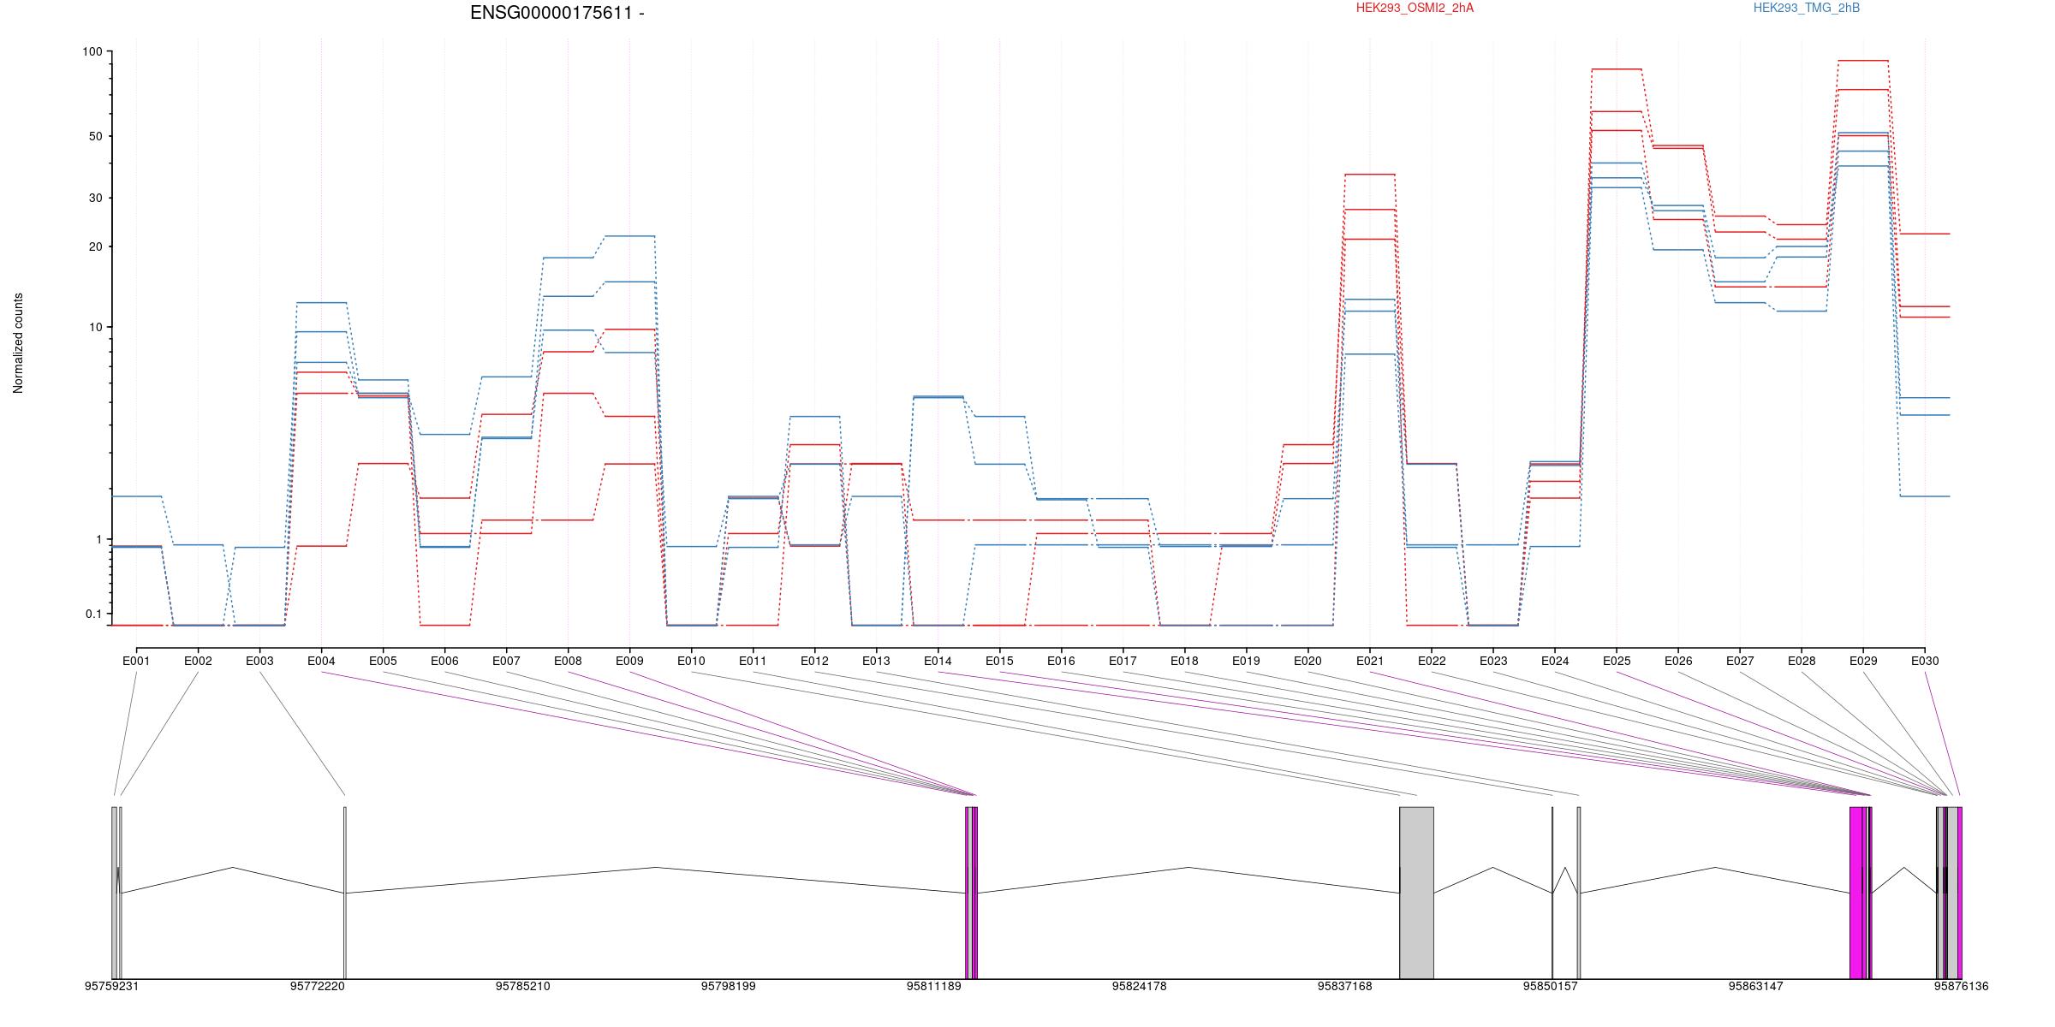Click exon label E020
The width and height of the screenshot is (2055, 1027).
(x=1307, y=661)
